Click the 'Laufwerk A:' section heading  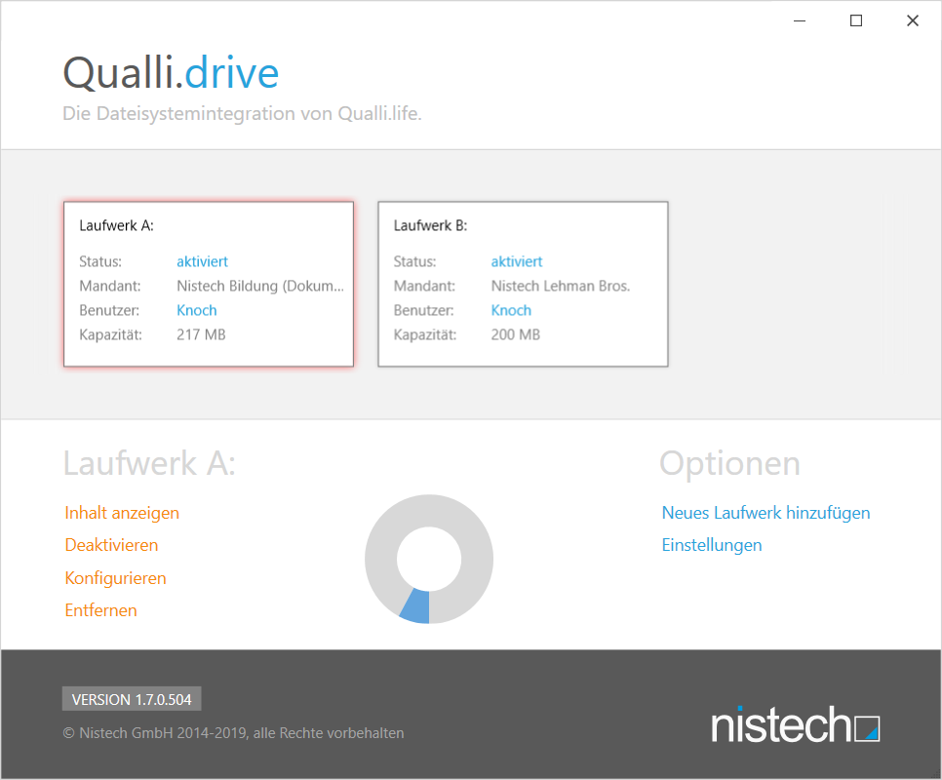point(149,463)
